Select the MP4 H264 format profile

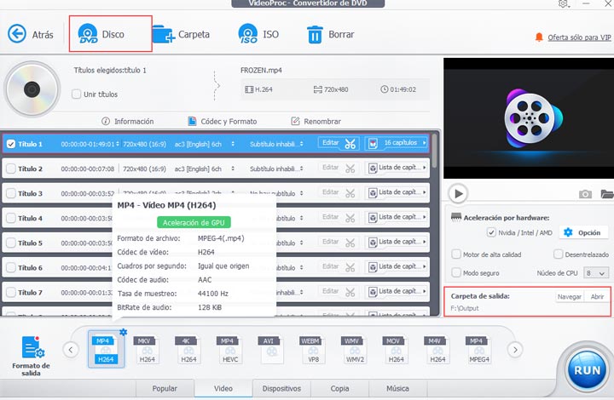106,350
